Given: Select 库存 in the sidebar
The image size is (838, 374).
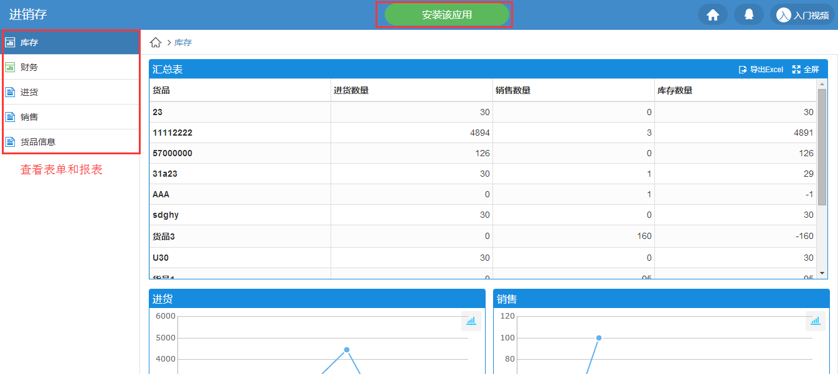Looking at the screenshot, I should click(x=29, y=42).
